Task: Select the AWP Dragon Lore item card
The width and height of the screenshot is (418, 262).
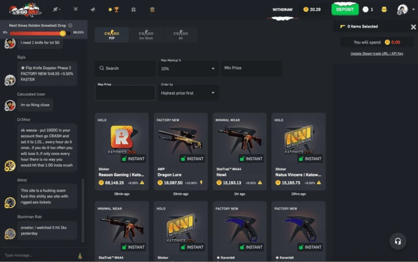Action: click(x=180, y=151)
